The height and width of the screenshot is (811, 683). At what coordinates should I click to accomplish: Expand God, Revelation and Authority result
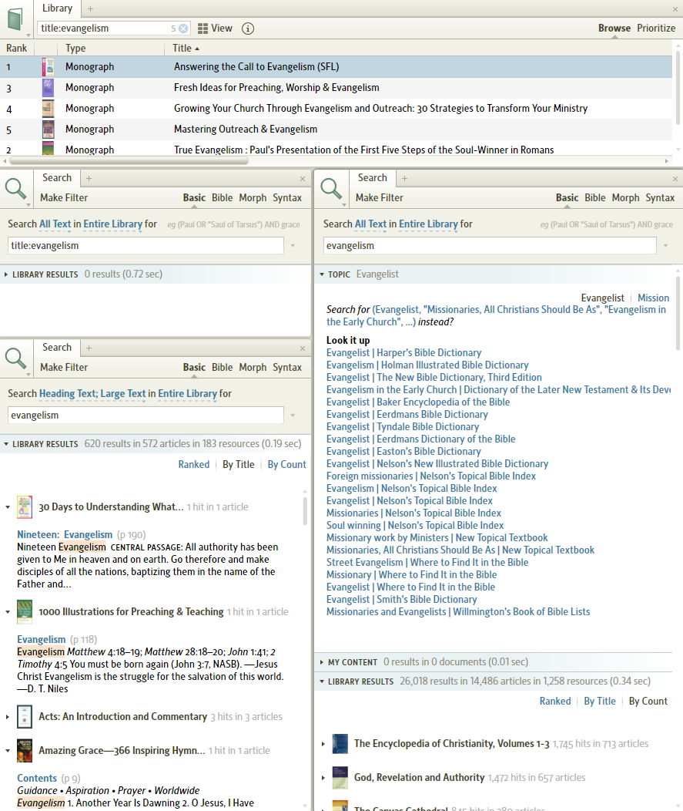point(323,778)
